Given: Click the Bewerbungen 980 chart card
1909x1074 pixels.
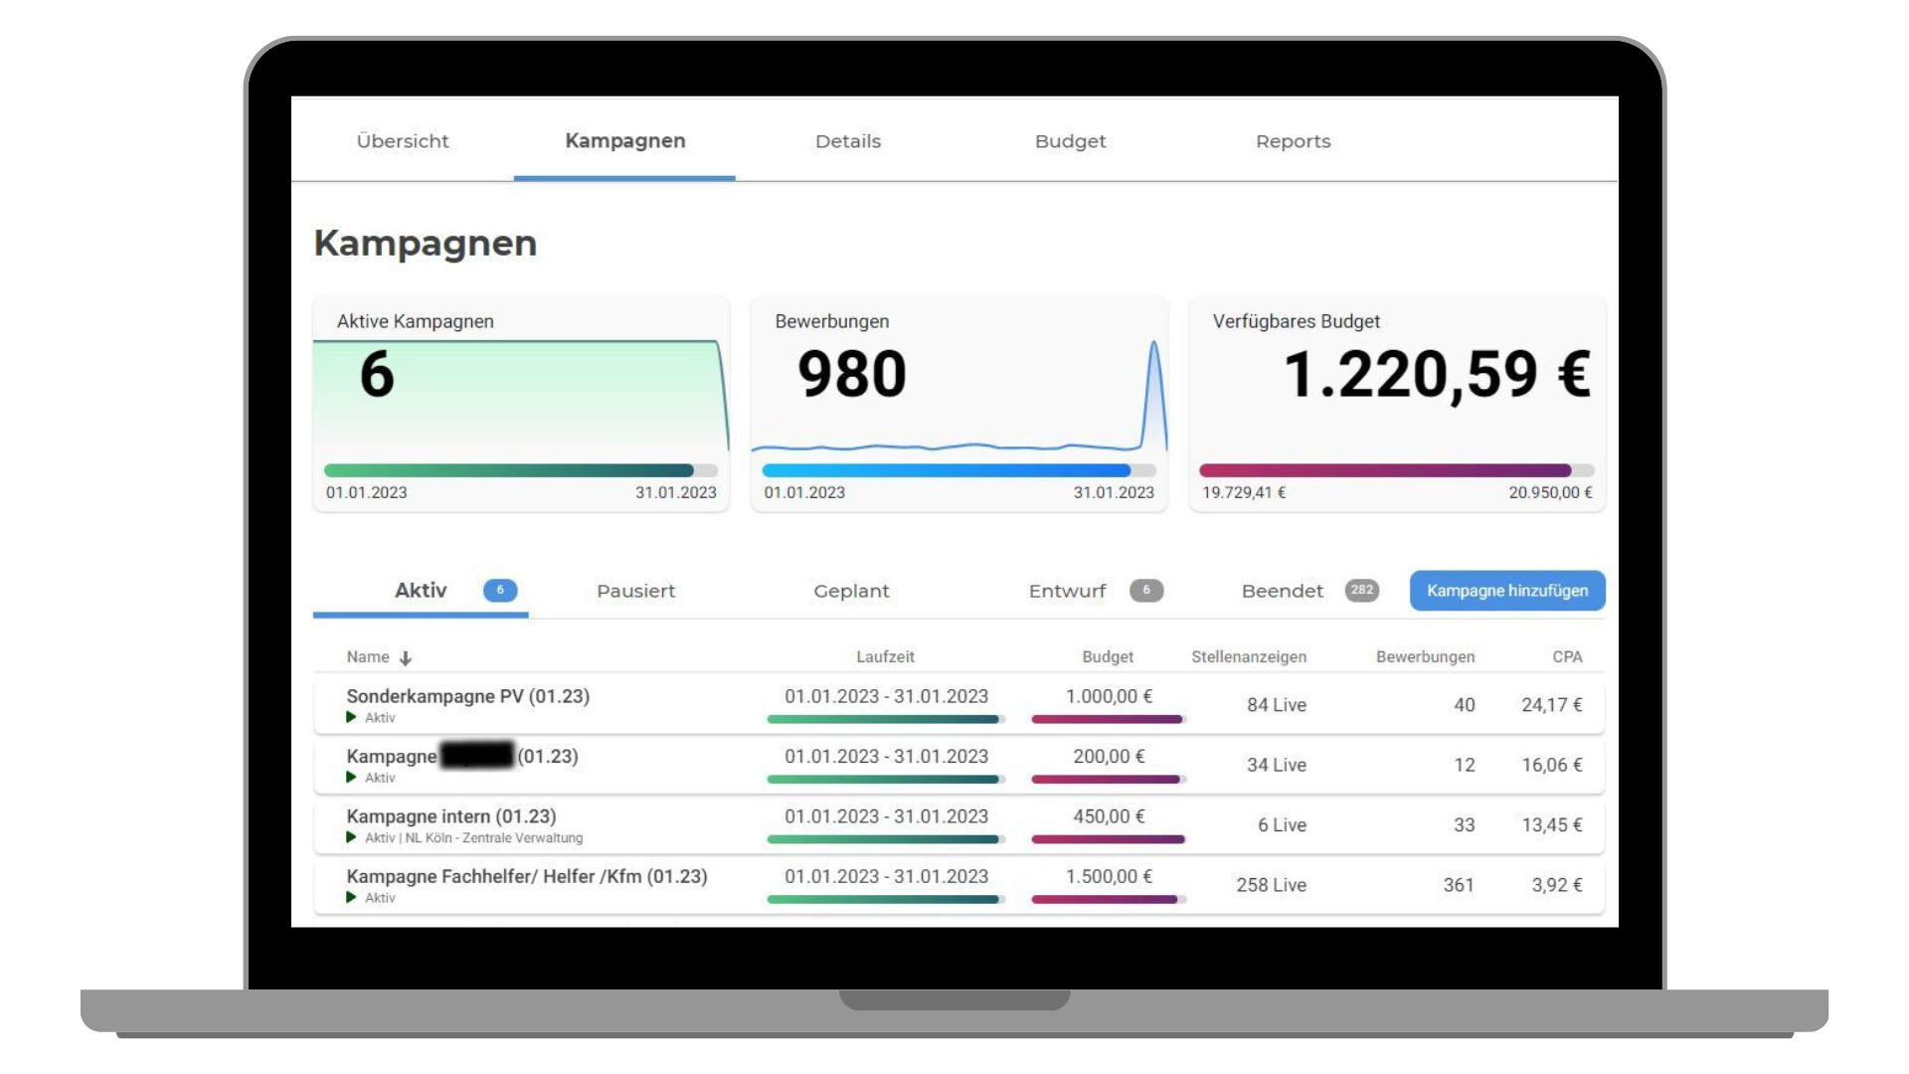Looking at the screenshot, I should coord(958,404).
